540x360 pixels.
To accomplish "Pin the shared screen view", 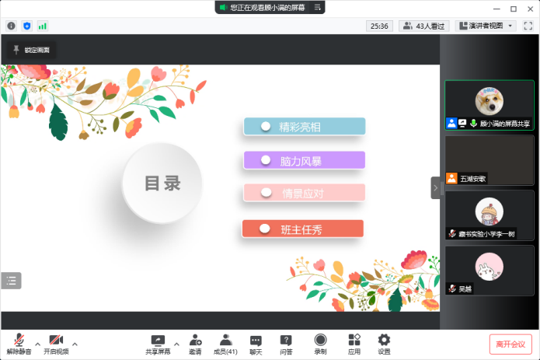I will [31, 50].
